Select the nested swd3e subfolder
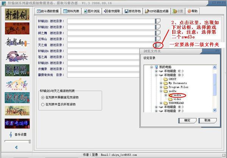The width and height of the screenshot is (227, 158). tap(177, 95)
